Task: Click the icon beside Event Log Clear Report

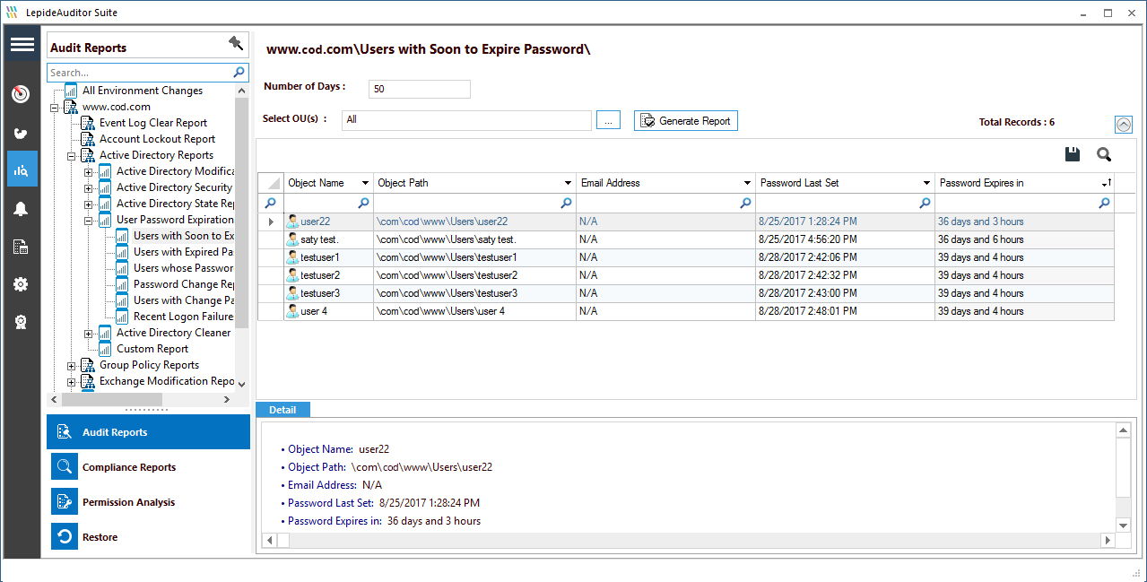Action: point(88,123)
